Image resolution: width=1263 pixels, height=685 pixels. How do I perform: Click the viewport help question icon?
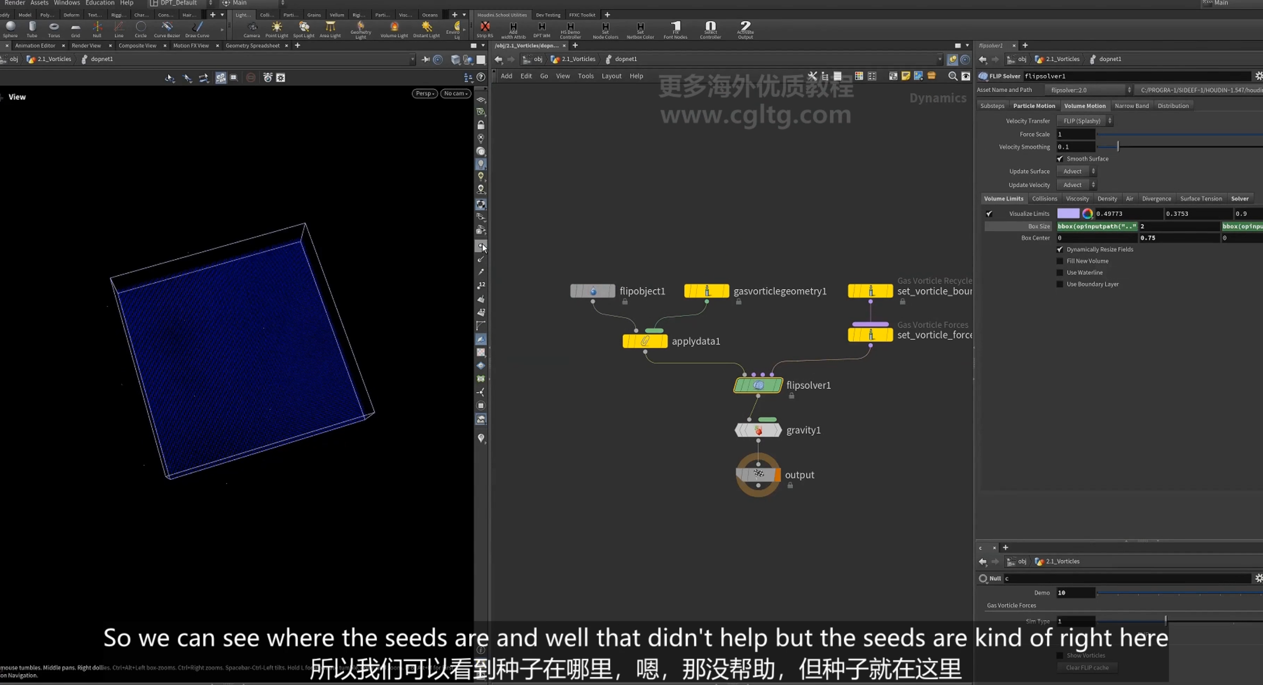[481, 77]
